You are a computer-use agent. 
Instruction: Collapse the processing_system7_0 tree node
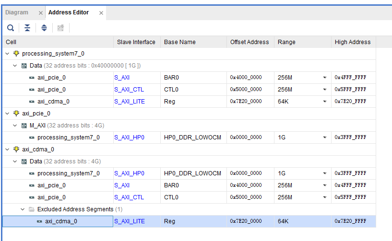(7, 54)
